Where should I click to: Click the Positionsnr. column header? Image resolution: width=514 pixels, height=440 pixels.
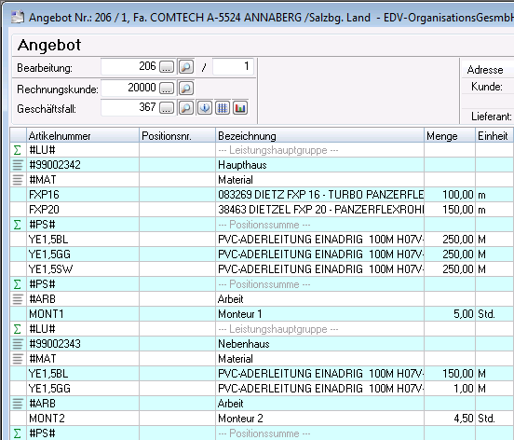coord(177,135)
